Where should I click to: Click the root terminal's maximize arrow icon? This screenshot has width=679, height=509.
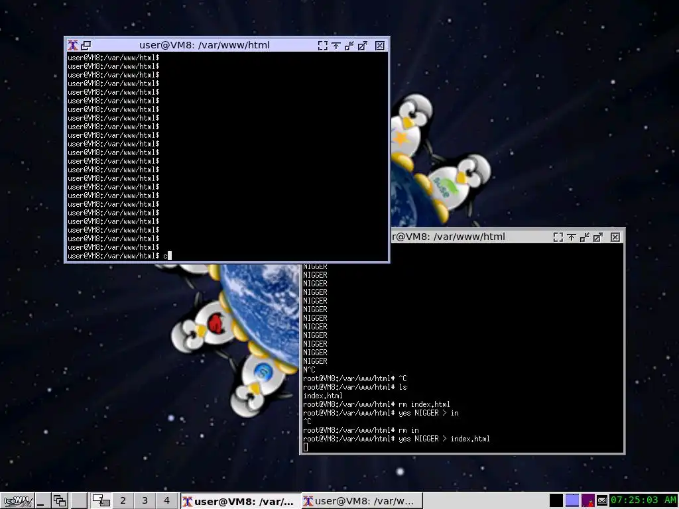[599, 237]
